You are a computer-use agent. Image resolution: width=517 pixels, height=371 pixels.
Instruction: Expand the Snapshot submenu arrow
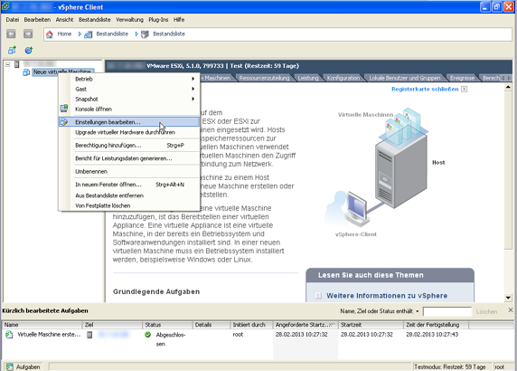click(193, 99)
